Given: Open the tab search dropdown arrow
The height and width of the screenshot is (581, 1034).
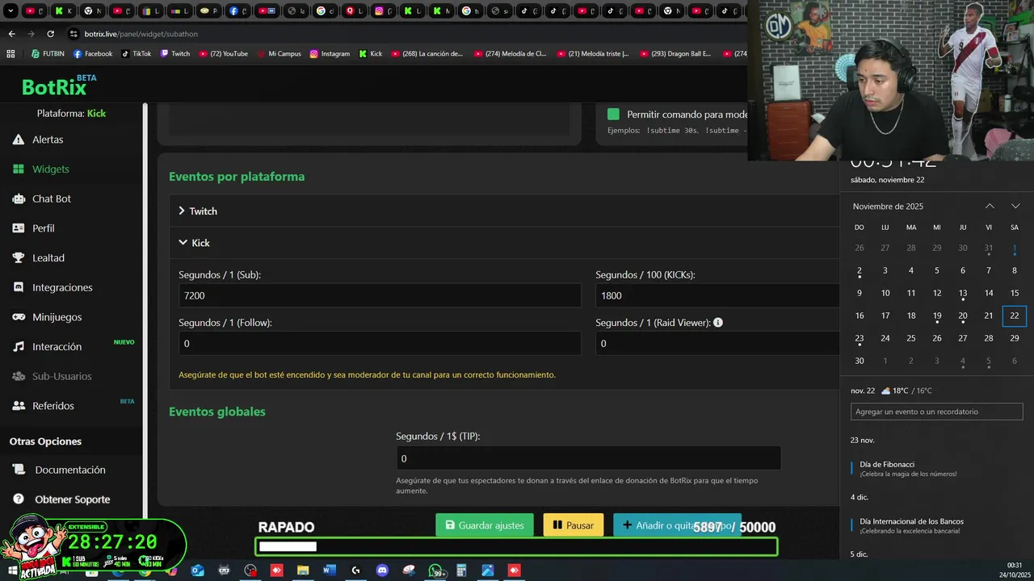Looking at the screenshot, I should click(x=11, y=11).
